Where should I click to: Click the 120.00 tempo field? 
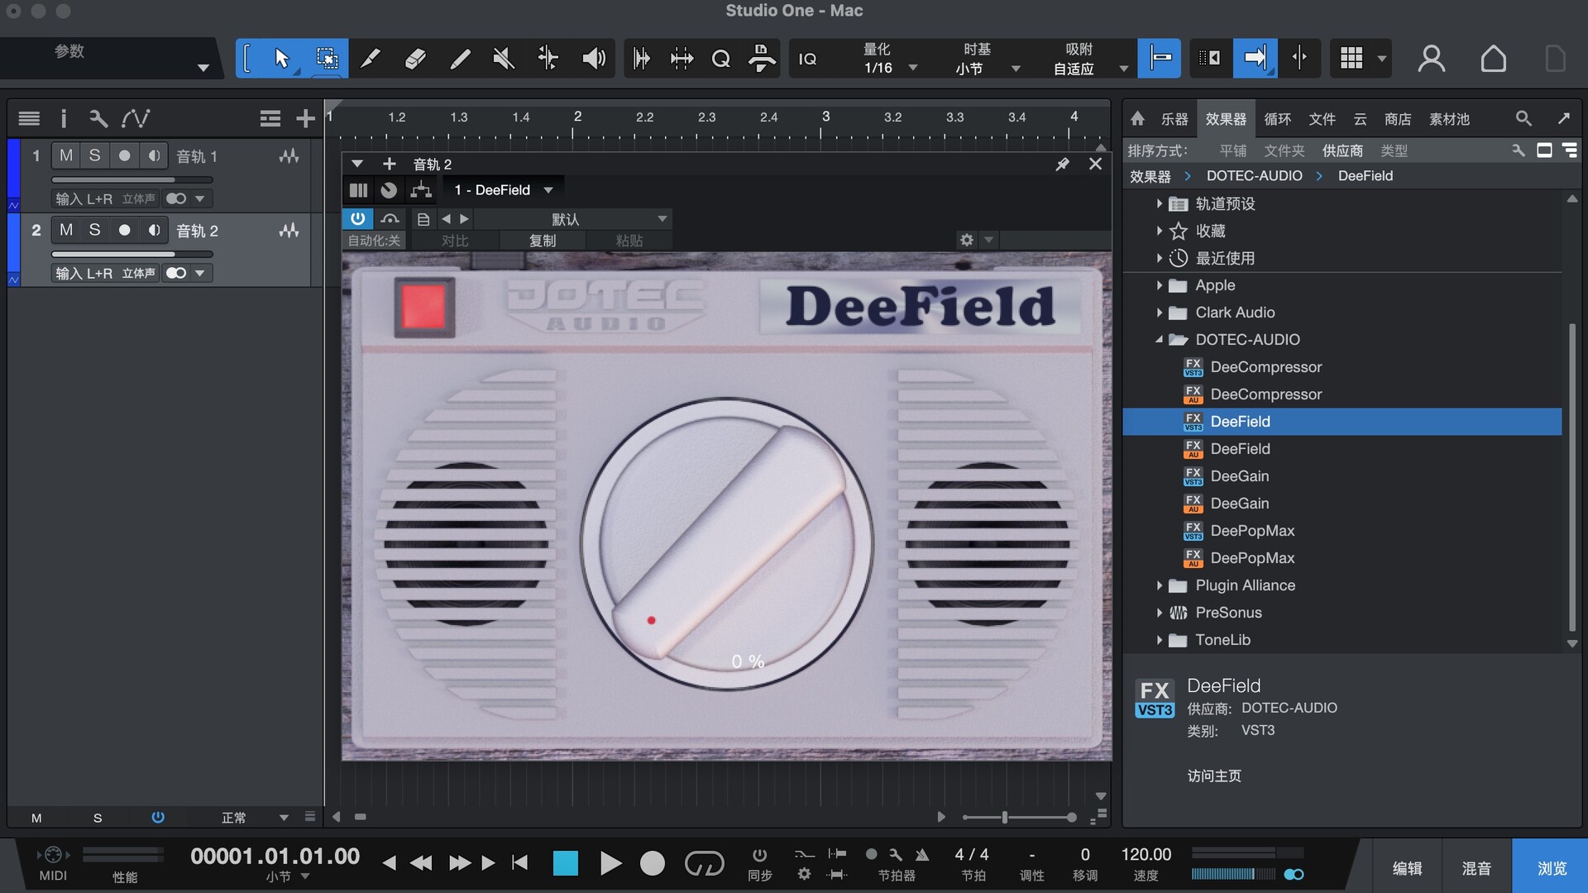pyautogui.click(x=1146, y=854)
